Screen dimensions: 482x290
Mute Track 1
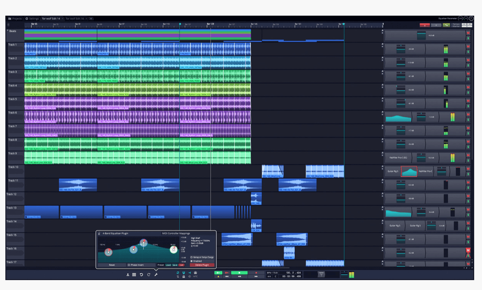(468, 47)
